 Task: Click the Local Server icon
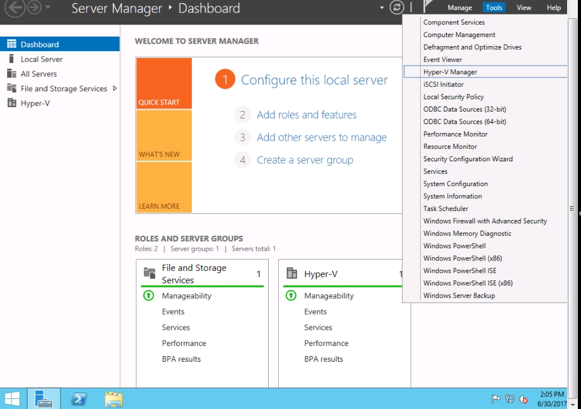(11, 59)
